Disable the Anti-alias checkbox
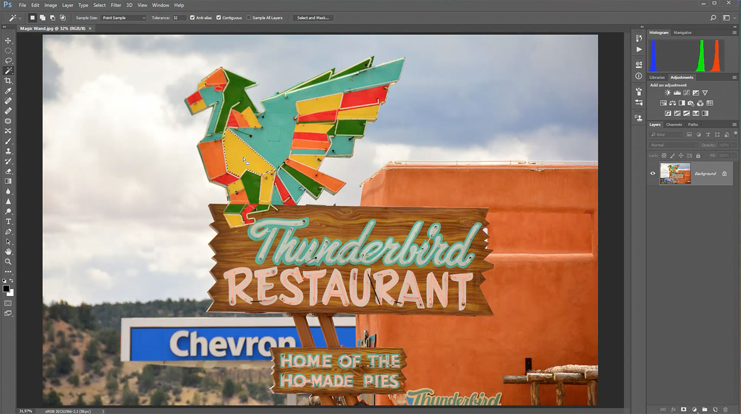Viewport: 741px width, 414px height. point(192,18)
